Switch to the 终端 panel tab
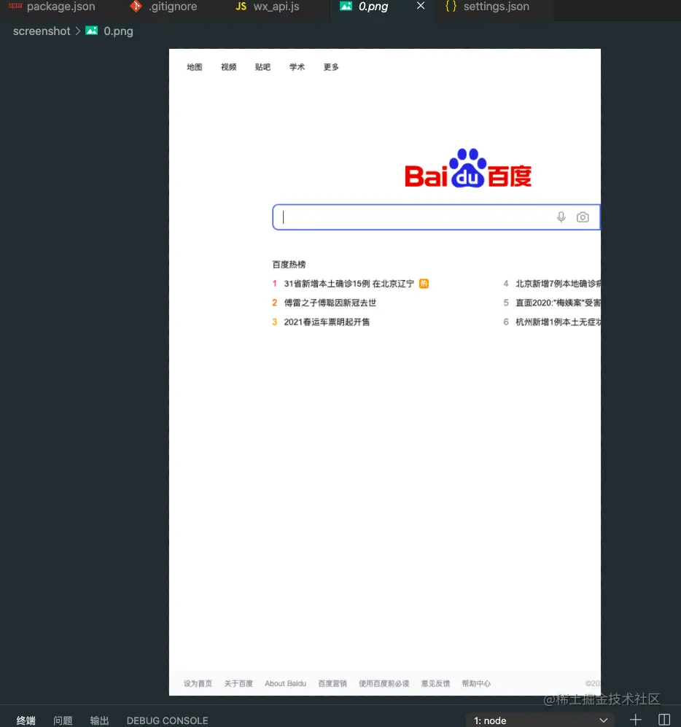 point(26,720)
